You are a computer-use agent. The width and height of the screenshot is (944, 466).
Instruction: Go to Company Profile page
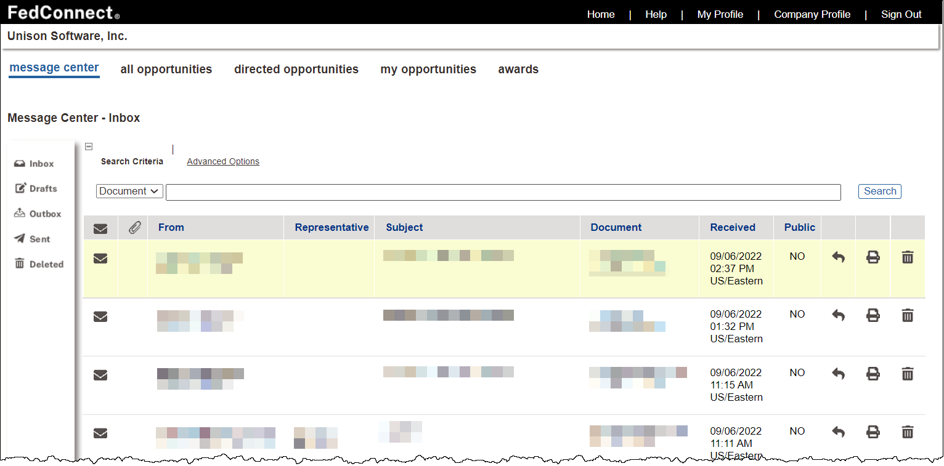click(812, 14)
